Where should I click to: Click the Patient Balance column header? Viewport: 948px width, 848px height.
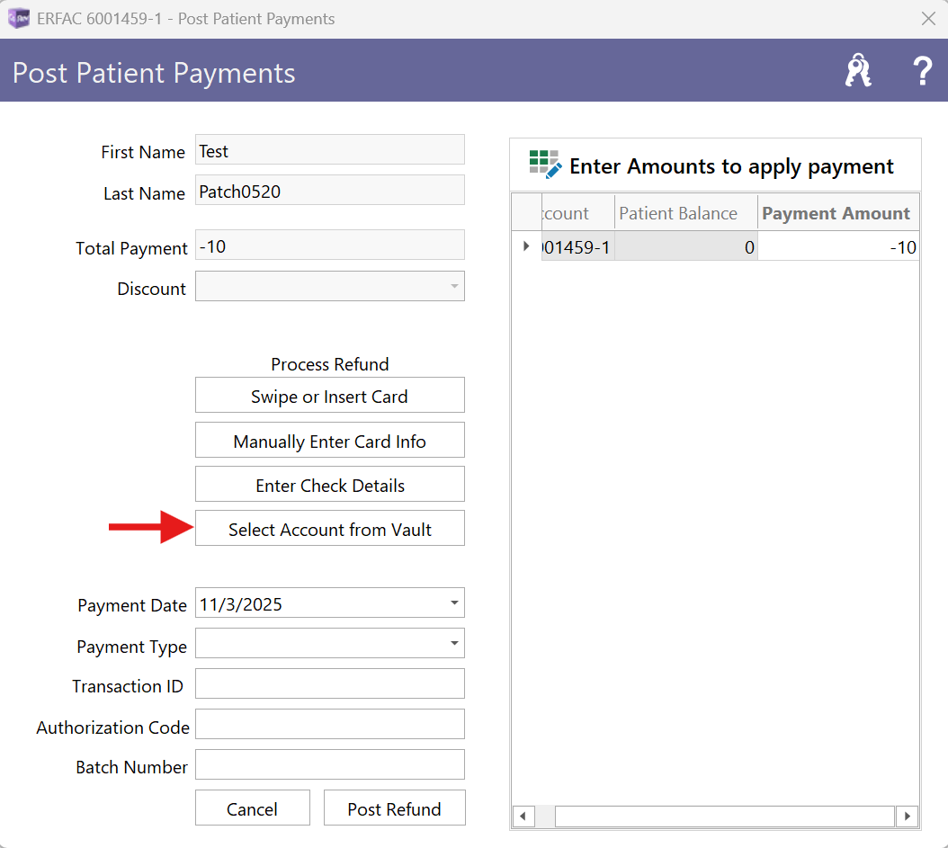(x=678, y=213)
